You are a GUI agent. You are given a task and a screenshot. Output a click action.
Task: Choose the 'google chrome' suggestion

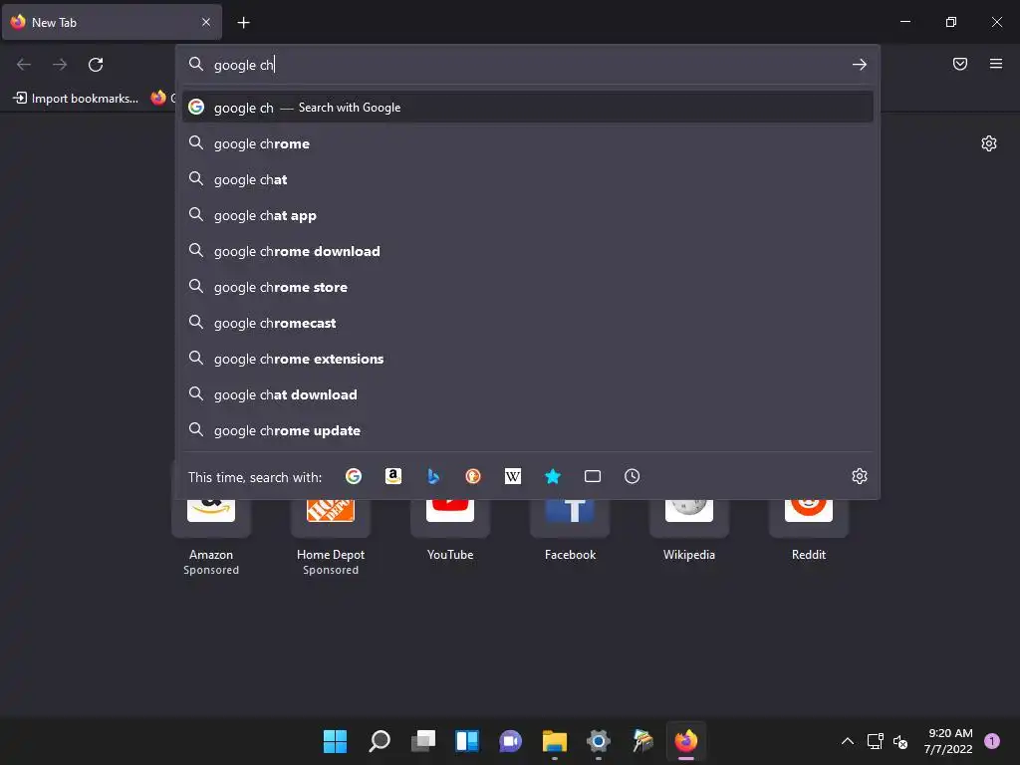pyautogui.click(x=528, y=143)
